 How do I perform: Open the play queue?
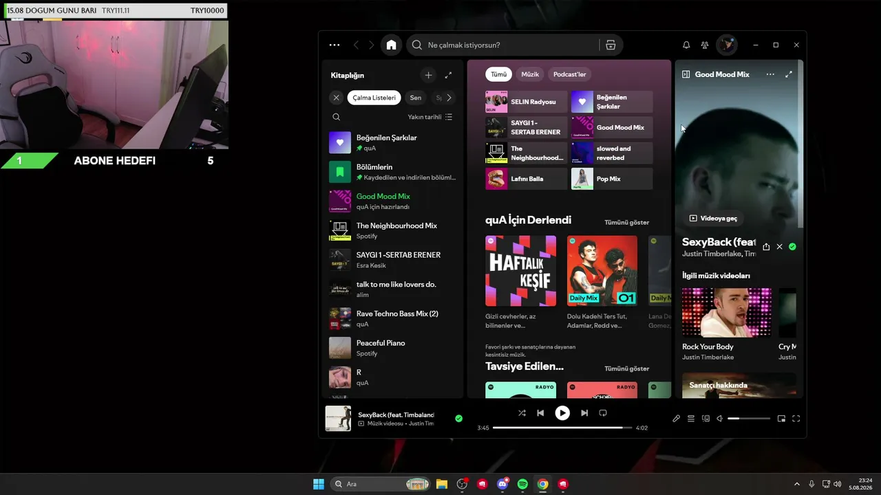(x=691, y=419)
